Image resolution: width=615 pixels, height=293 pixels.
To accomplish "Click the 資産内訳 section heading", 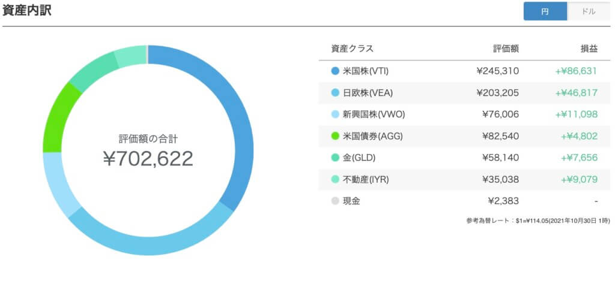I will pyautogui.click(x=26, y=11).
